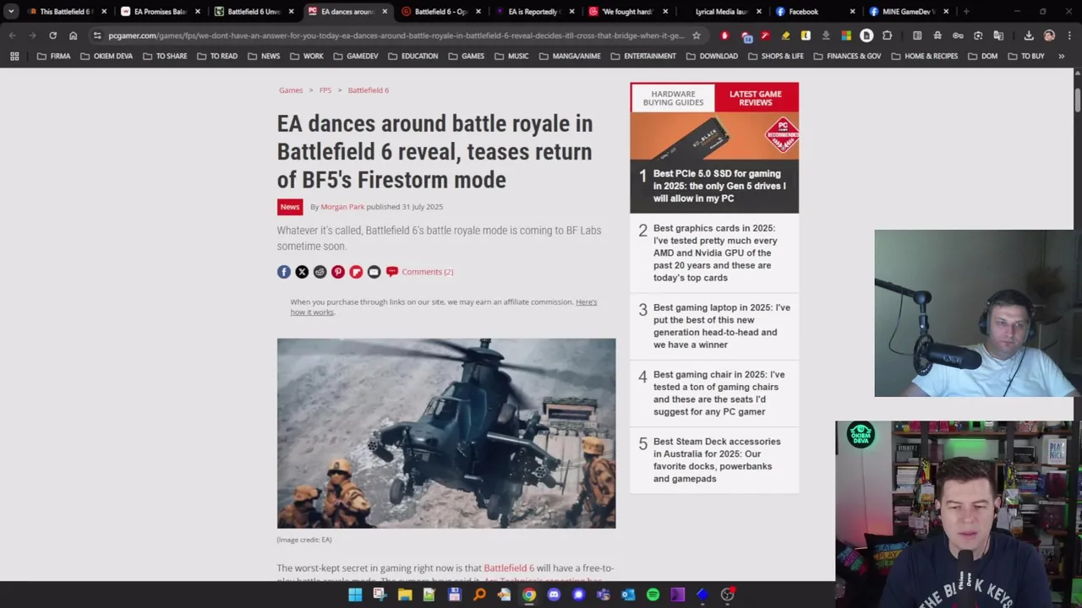Open Best gaming chair in 2025 article
Screen dimensions: 1082x608
(719, 393)
